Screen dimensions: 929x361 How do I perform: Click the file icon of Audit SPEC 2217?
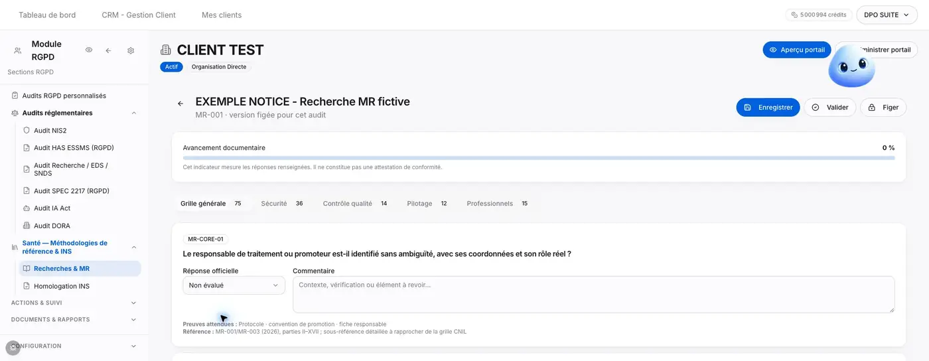(27, 190)
